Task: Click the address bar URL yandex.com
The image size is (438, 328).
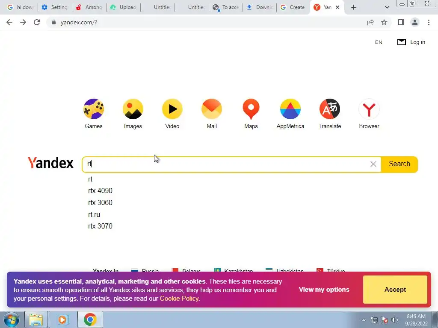Action: coord(79,22)
